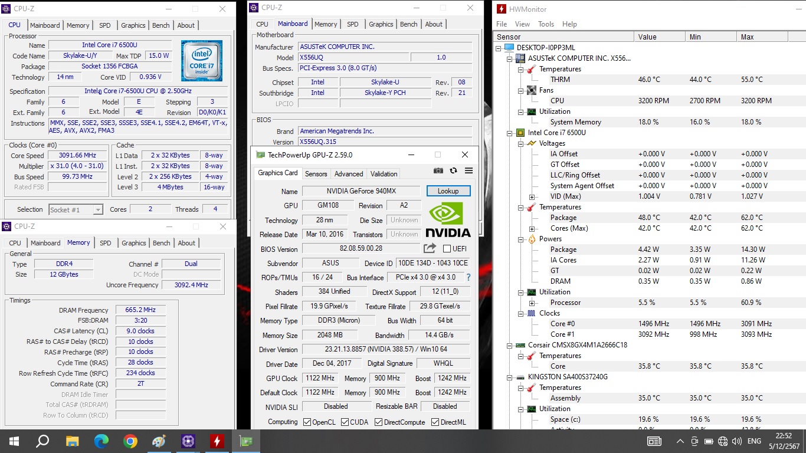Open HWMonitor Help menu
Screen dimensions: 806x453
point(569,24)
